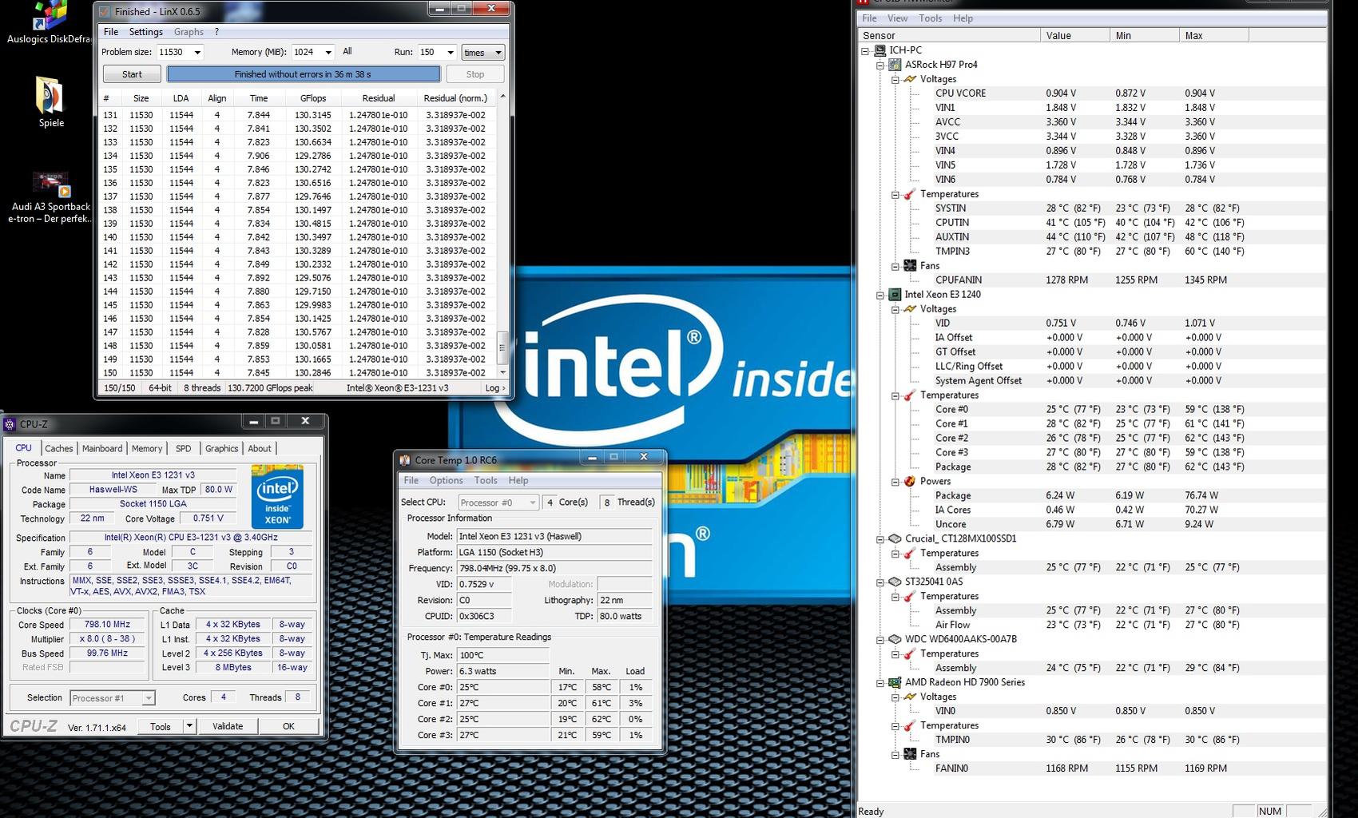Open the 'times' unit dropdown in LinX
The width and height of the screenshot is (1358, 818).
click(x=483, y=53)
